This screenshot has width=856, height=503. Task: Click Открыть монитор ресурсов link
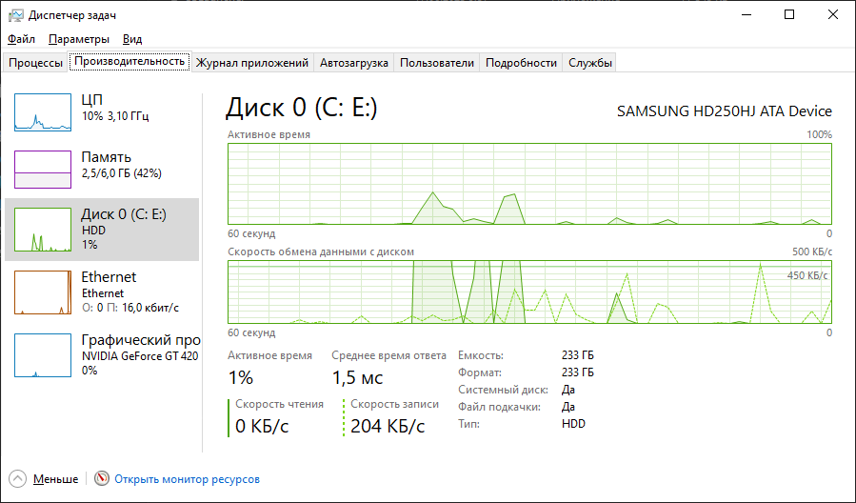click(187, 479)
